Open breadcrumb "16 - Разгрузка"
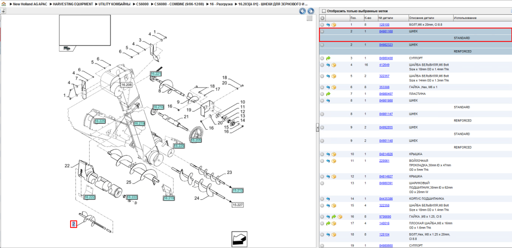 click(x=221, y=4)
